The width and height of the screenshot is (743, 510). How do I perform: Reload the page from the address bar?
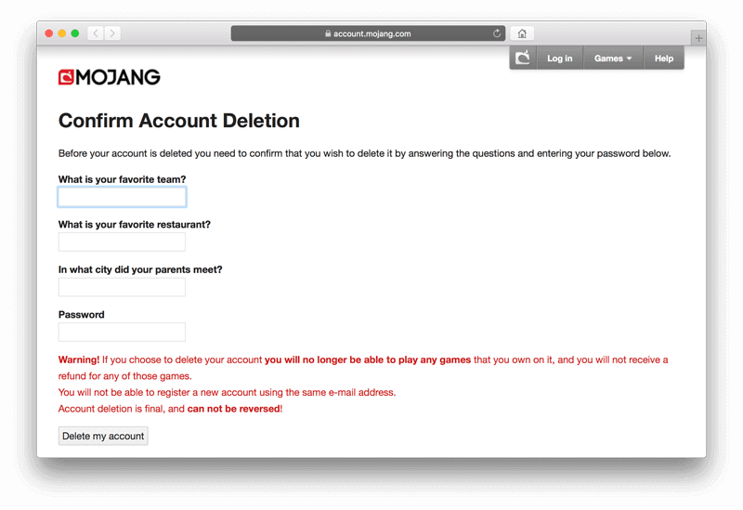[x=497, y=33]
